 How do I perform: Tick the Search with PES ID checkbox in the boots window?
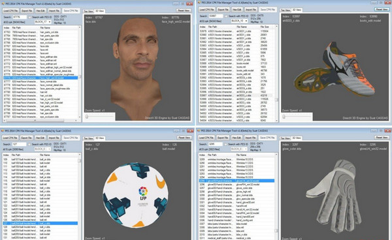226,16
